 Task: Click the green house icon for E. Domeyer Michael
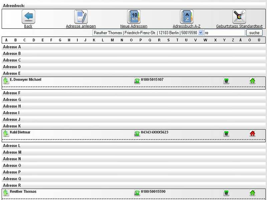tap(252, 81)
